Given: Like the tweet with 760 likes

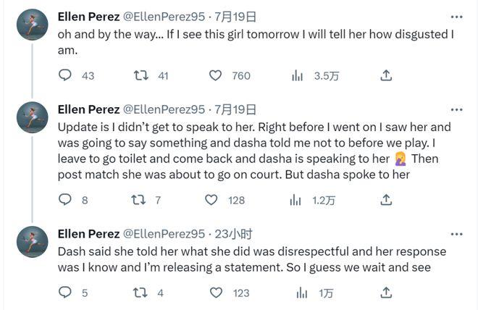Looking at the screenshot, I should 215,75.
